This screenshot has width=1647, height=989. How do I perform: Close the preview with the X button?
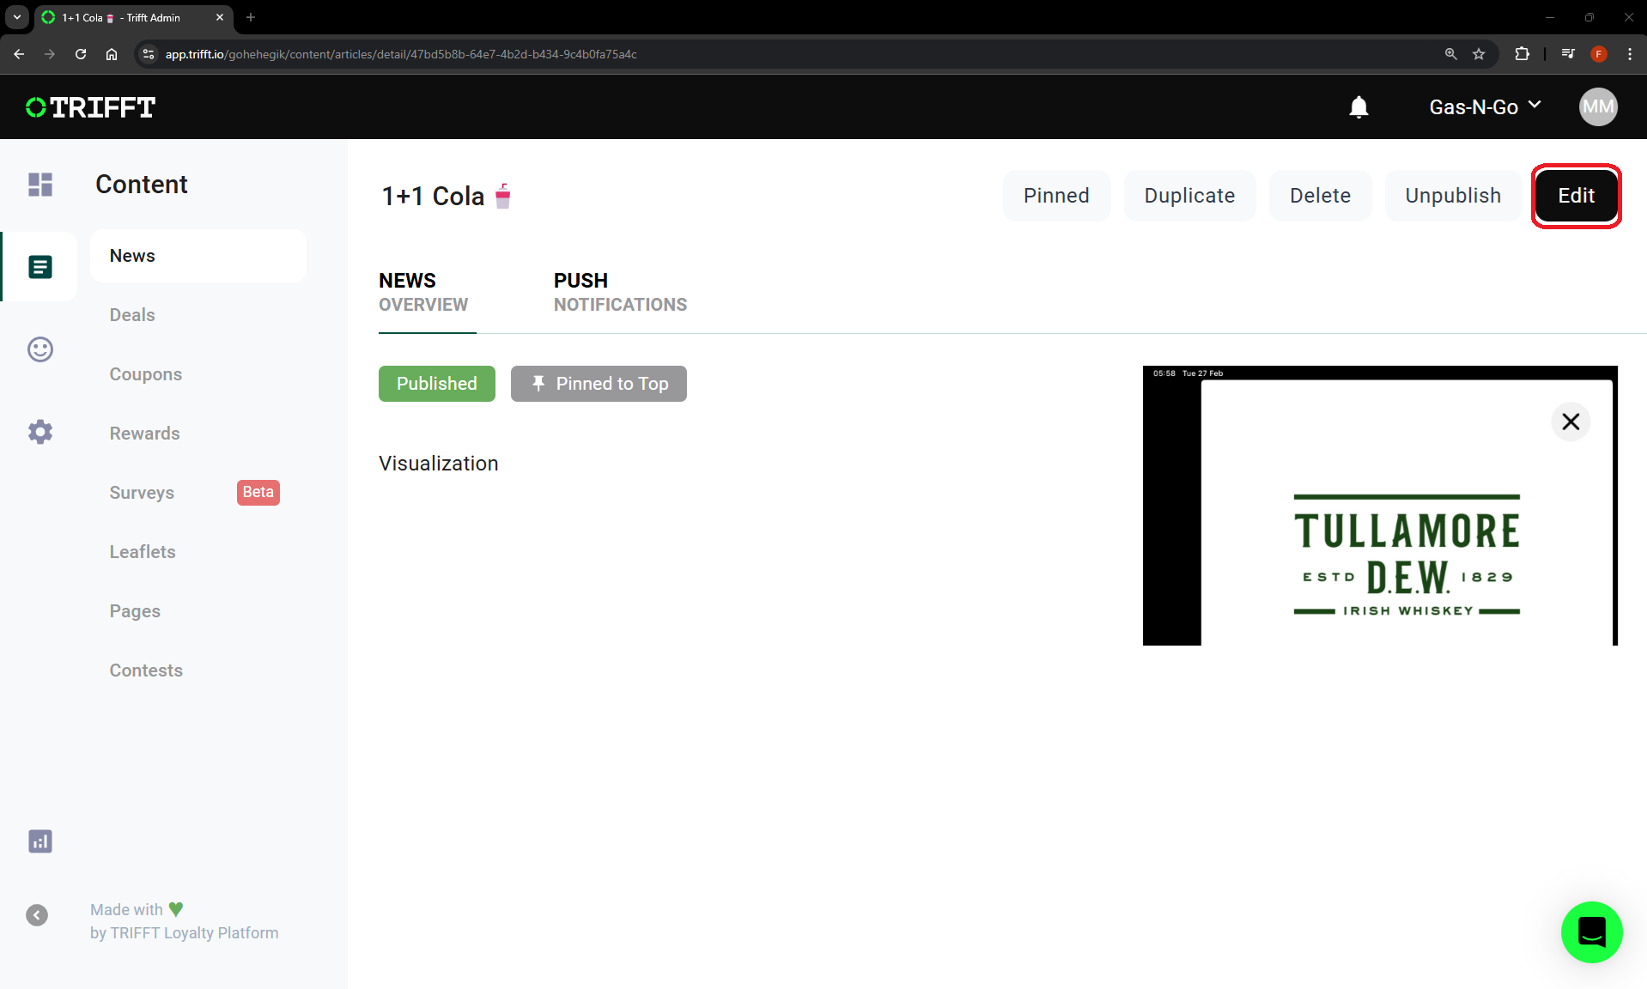1571,422
